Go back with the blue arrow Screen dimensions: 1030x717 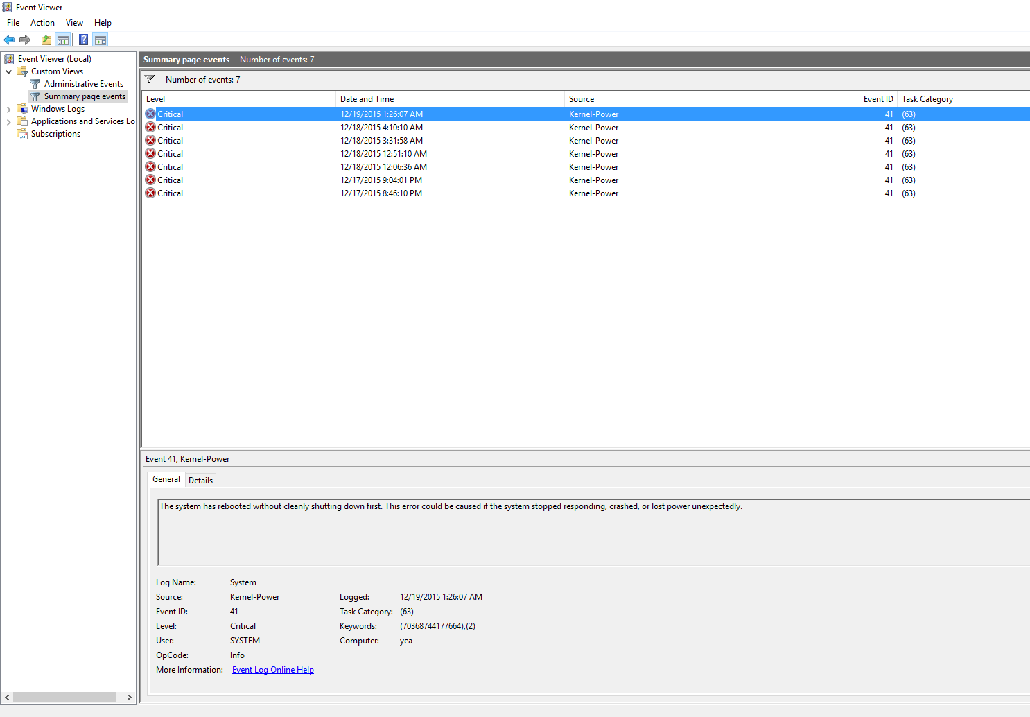coord(9,40)
